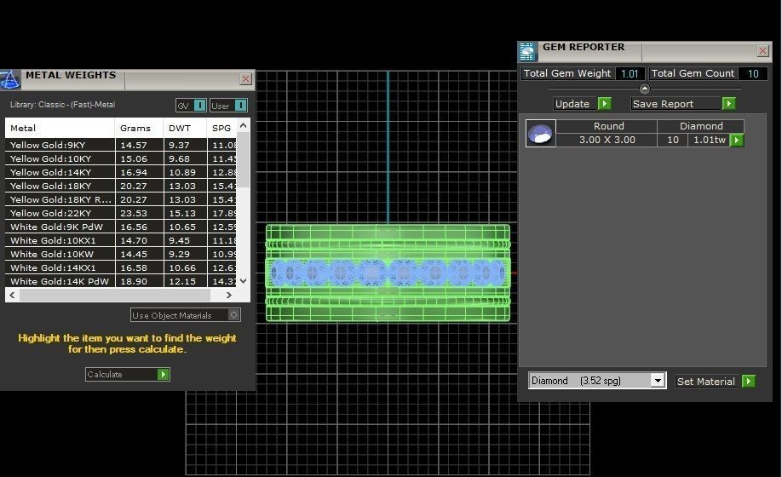Image resolution: width=782 pixels, height=477 pixels.
Task: Select the White Gold:14K PdW row
Action: [x=121, y=281]
